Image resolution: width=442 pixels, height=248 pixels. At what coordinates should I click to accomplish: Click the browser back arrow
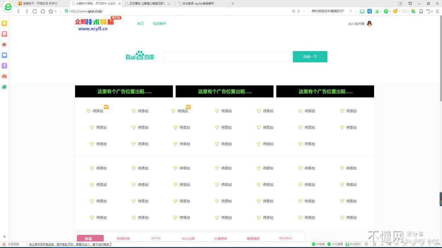pos(19,11)
